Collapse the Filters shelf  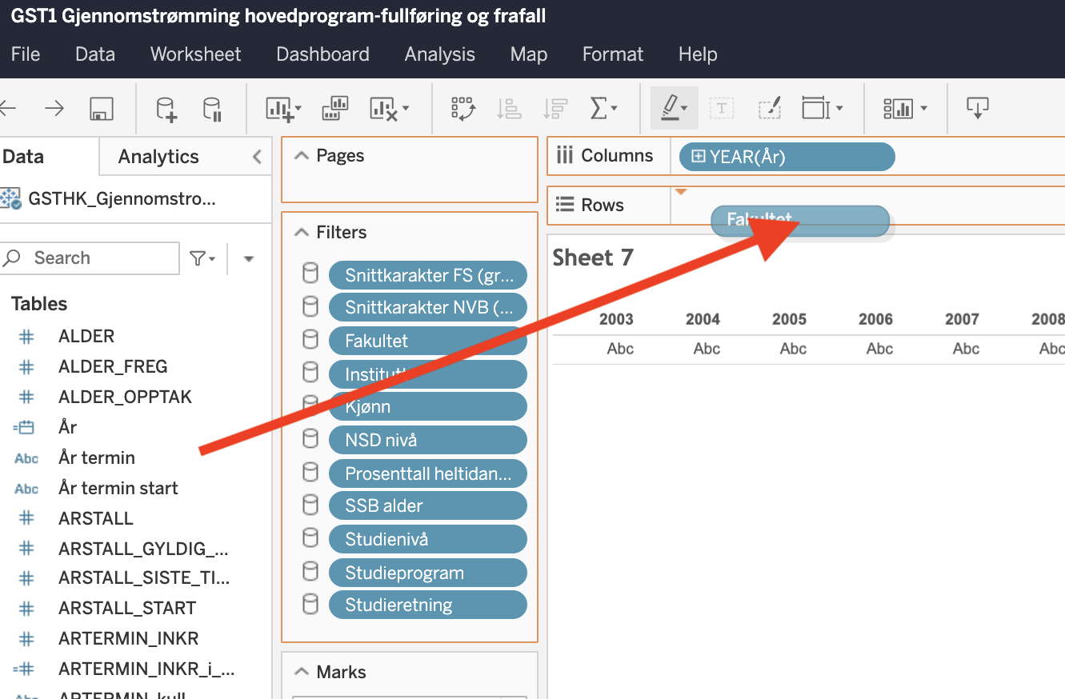[302, 233]
